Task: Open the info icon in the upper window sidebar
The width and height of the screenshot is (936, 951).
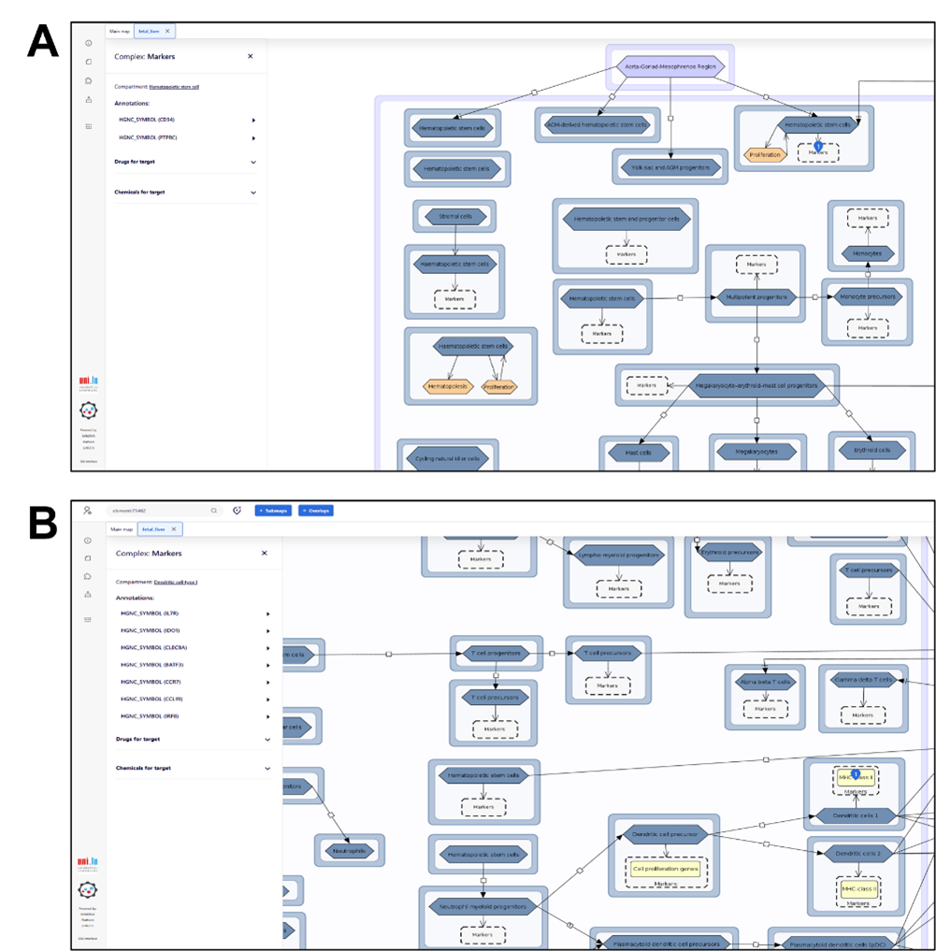Action: click(89, 43)
